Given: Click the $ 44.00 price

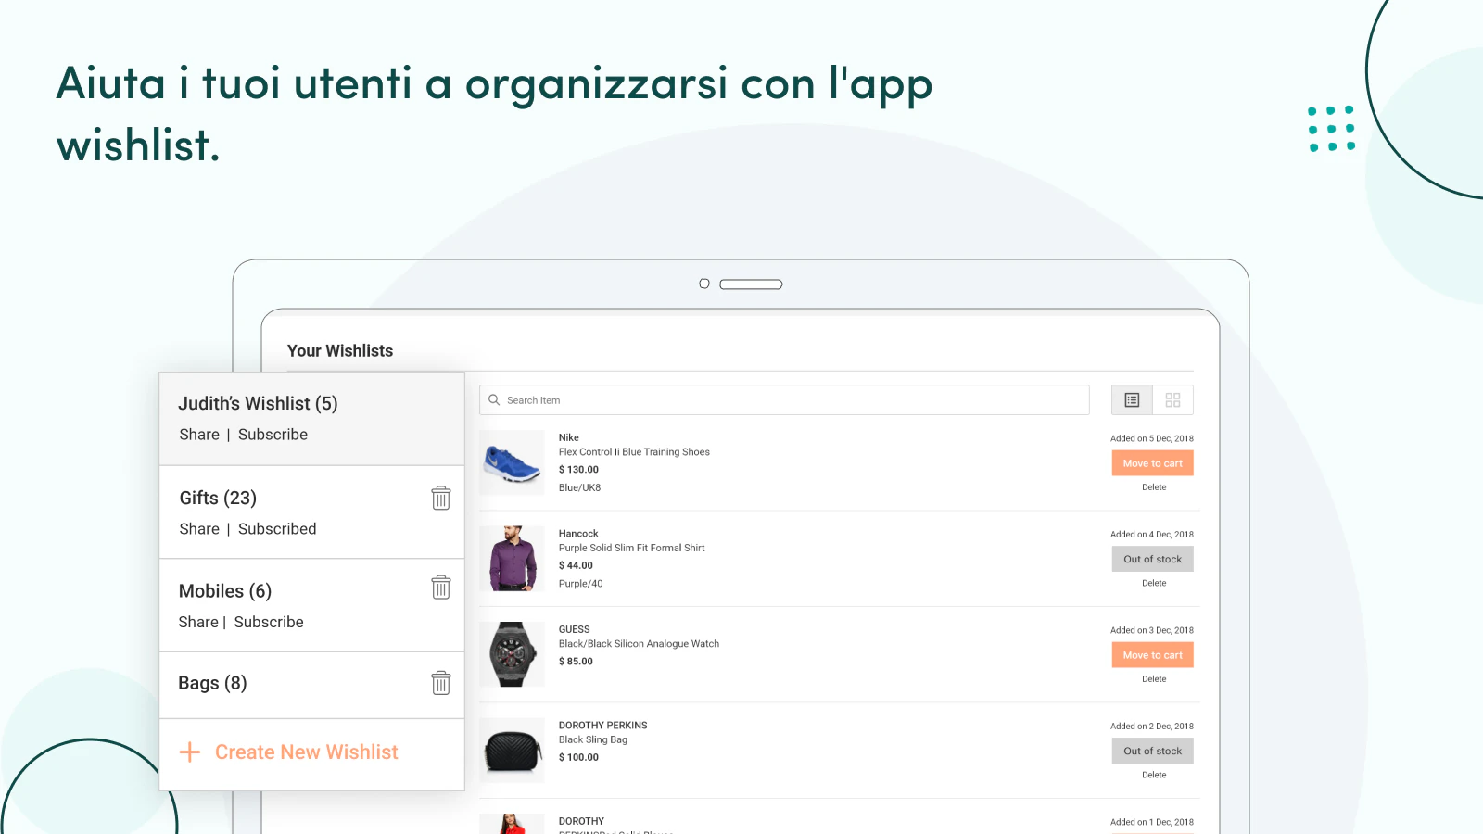Looking at the screenshot, I should point(576,565).
